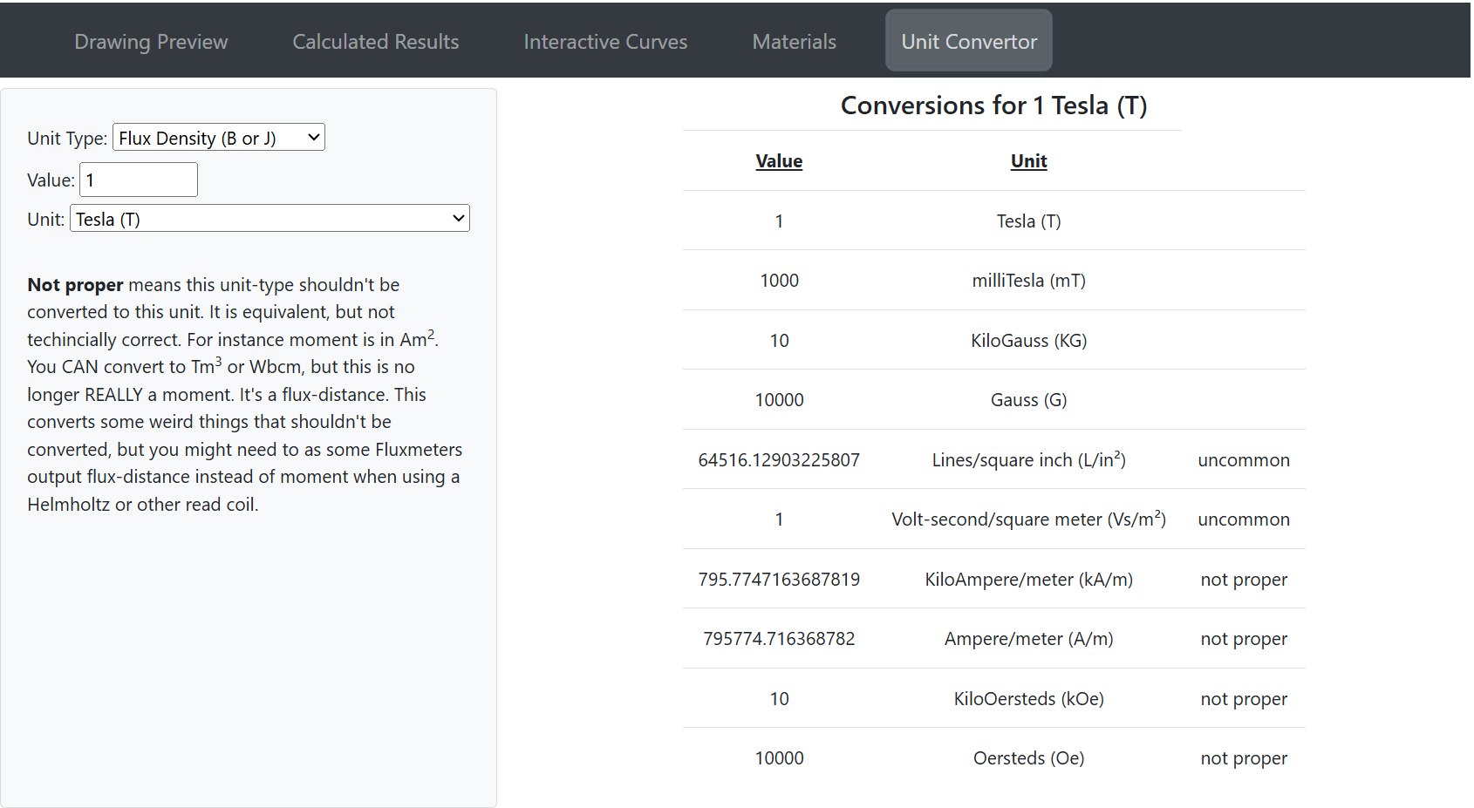
Task: Open the Interactive Curves tab
Action: coord(605,42)
